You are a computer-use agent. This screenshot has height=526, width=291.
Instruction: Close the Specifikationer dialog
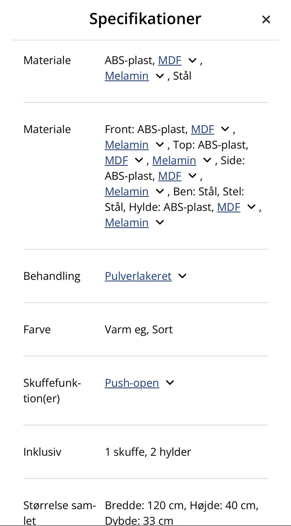tap(266, 20)
